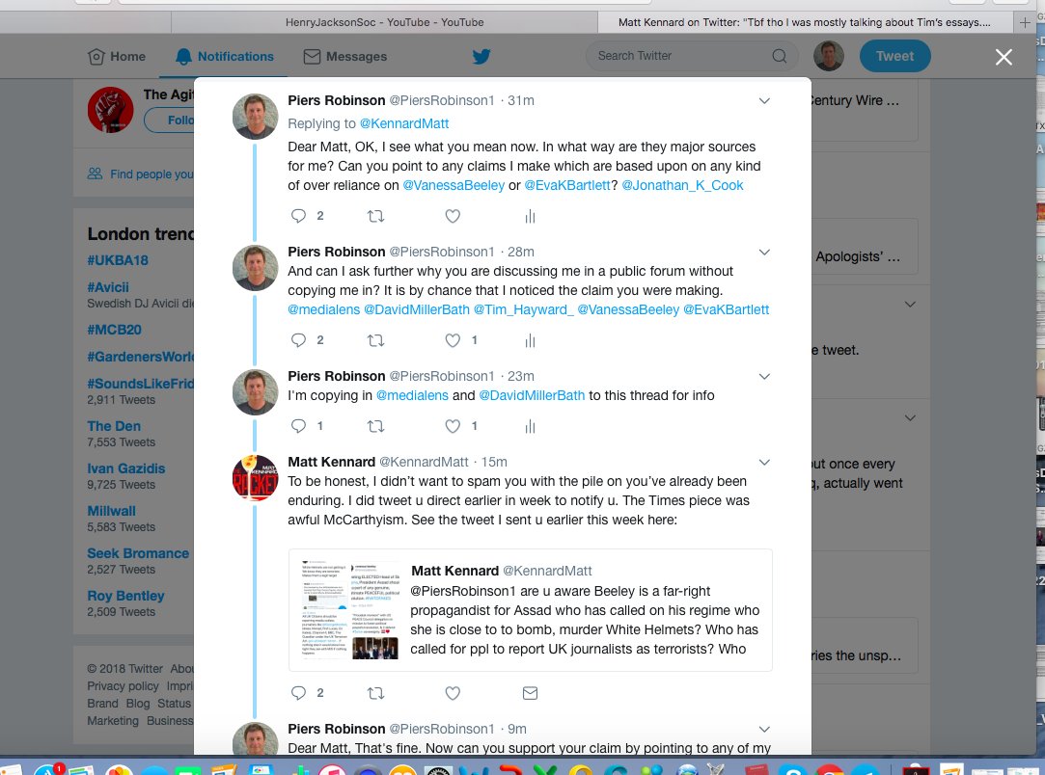The height and width of the screenshot is (775, 1045).
Task: Switch to HenryJacksonSoc YouTube browser tab
Action: (x=385, y=22)
